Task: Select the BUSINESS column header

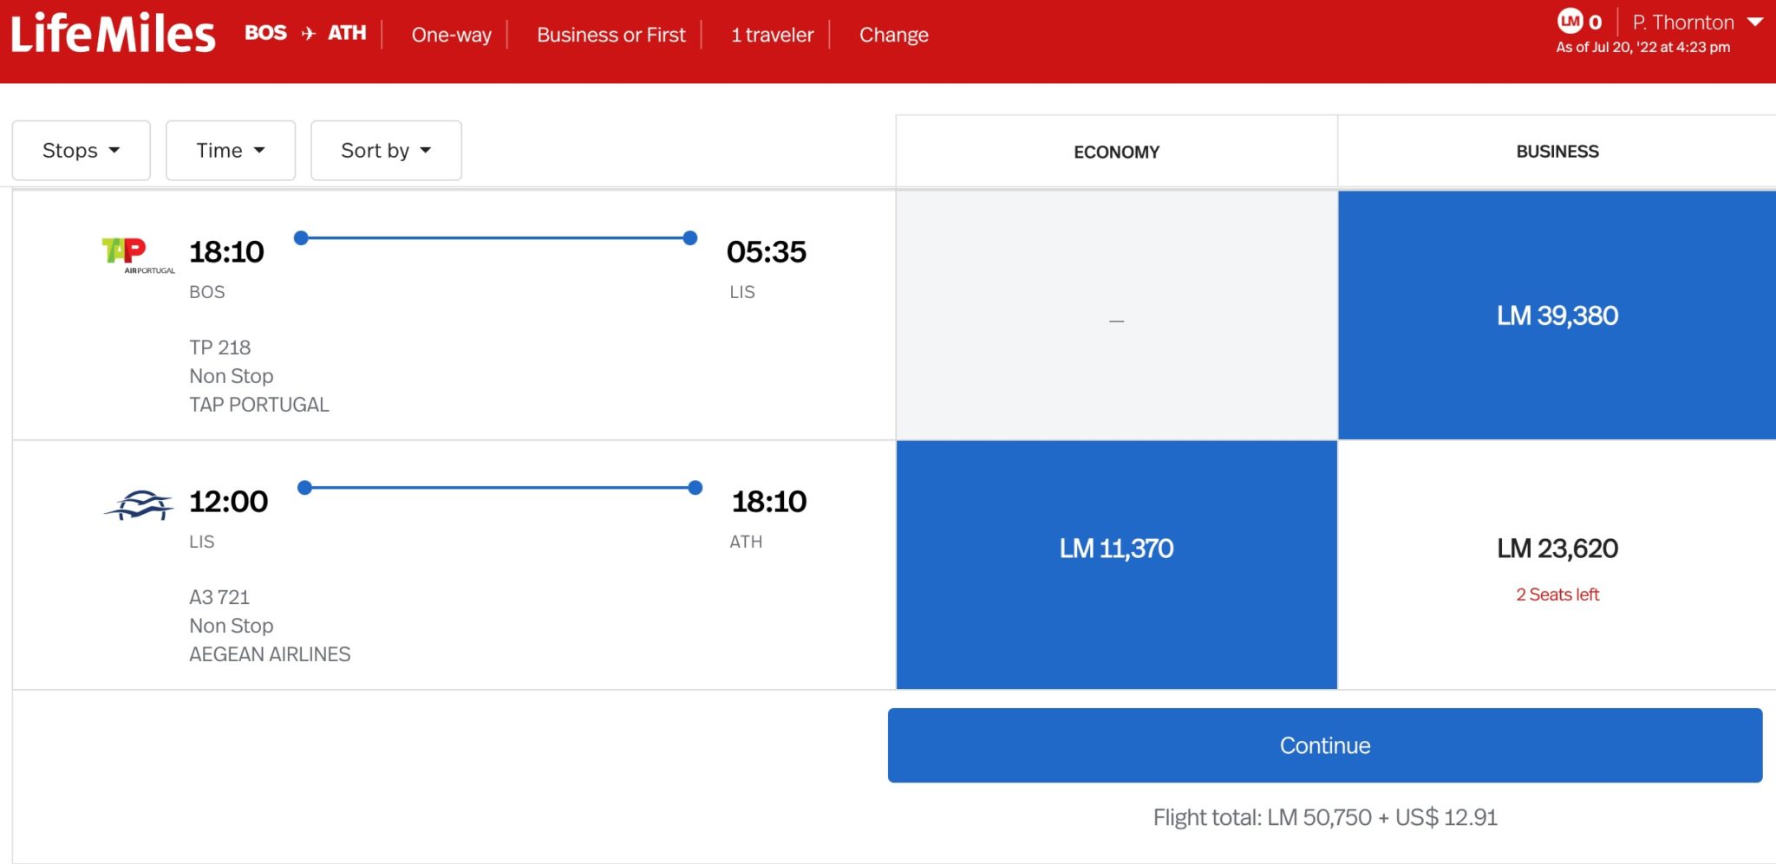Action: pyautogui.click(x=1557, y=151)
